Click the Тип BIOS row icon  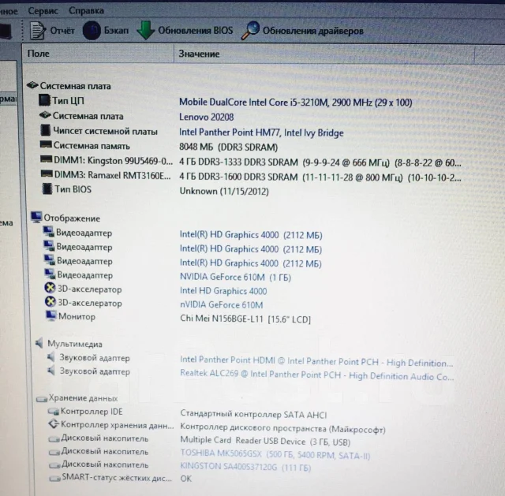(47, 188)
